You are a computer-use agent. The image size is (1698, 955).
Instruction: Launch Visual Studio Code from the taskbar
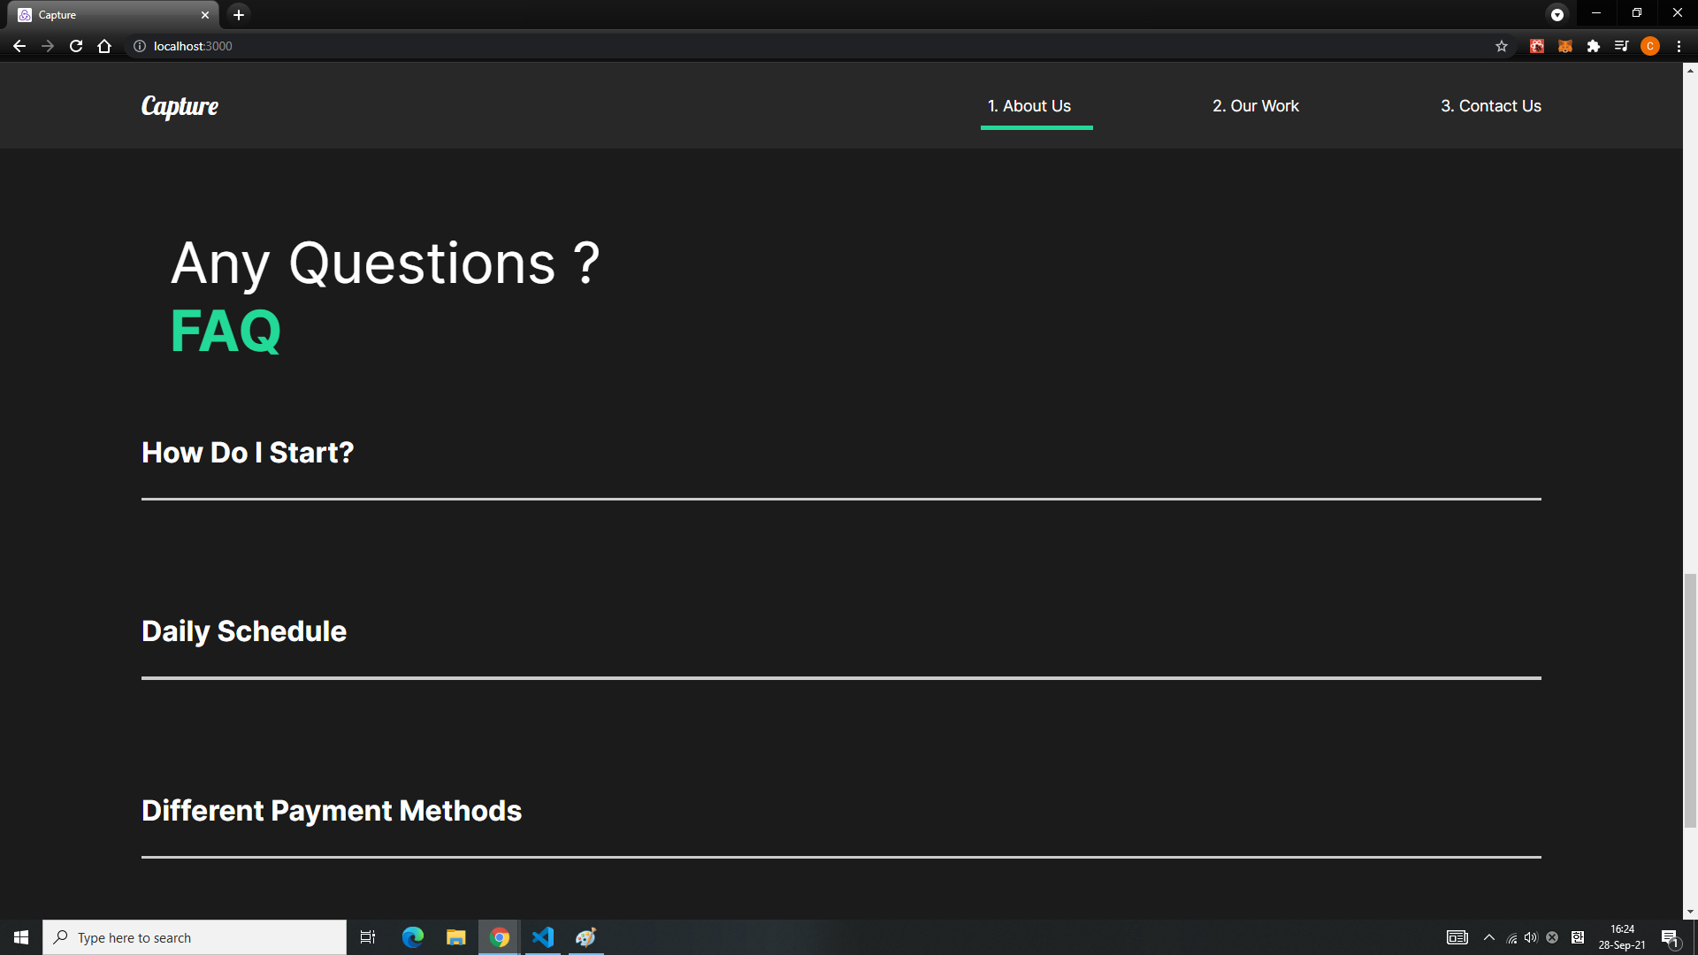[x=542, y=936]
